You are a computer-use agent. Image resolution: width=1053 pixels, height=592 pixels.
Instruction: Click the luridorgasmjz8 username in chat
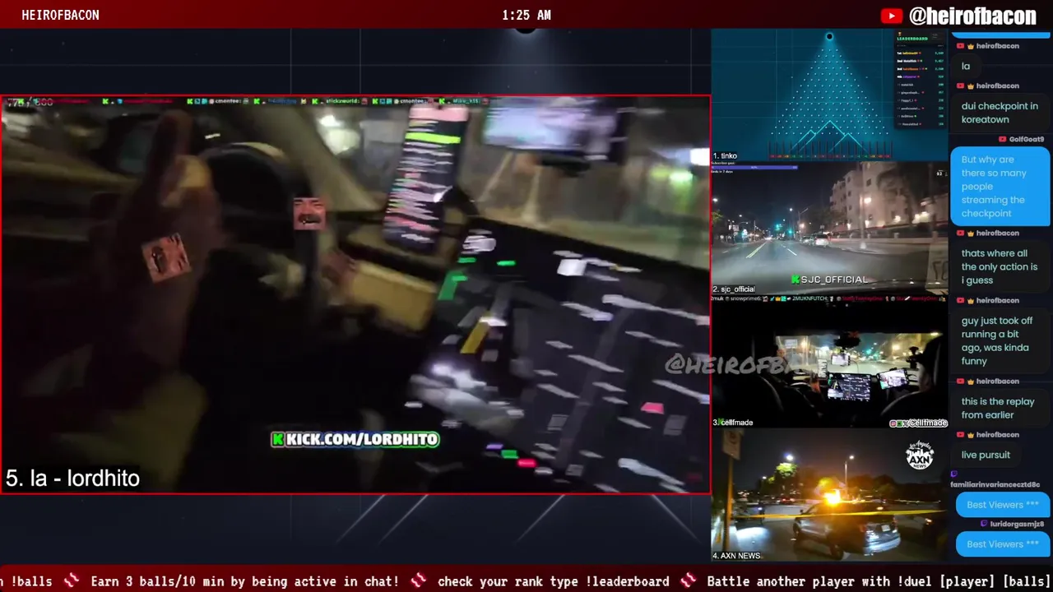[1017, 524]
